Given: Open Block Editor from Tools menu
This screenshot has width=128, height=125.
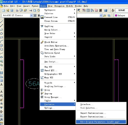Looking at the screenshot, I should pyautogui.click(x=58, y=42).
